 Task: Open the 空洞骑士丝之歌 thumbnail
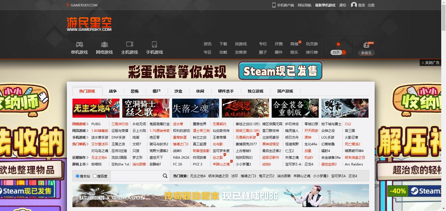(146, 108)
